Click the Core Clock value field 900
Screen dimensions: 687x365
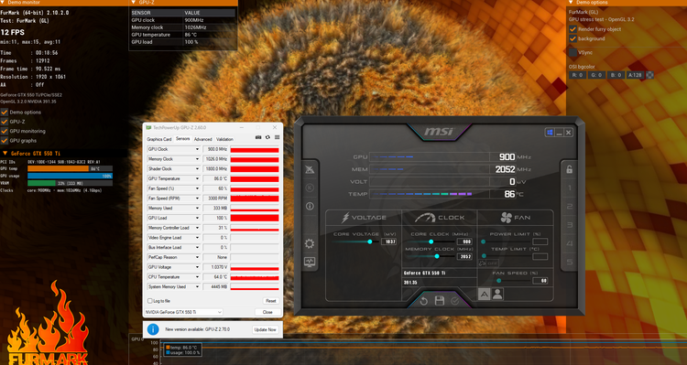coord(464,242)
